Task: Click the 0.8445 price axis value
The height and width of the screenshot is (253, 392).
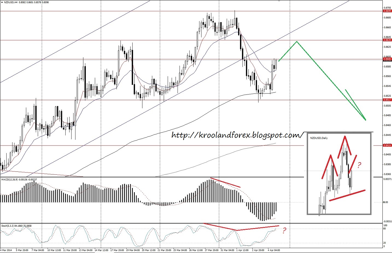Action: pyautogui.click(x=387, y=135)
